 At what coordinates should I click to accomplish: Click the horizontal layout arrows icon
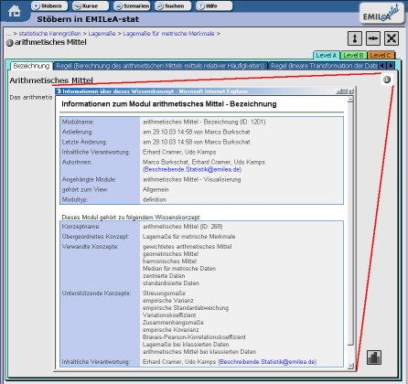click(373, 38)
